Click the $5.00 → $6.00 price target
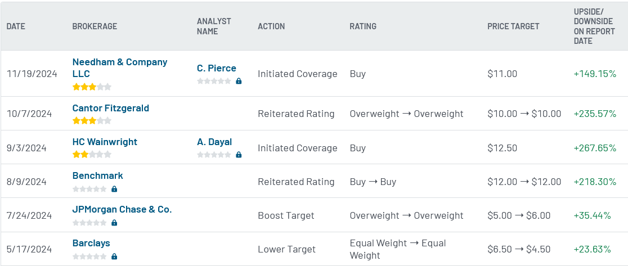This screenshot has width=628, height=266. click(x=519, y=215)
